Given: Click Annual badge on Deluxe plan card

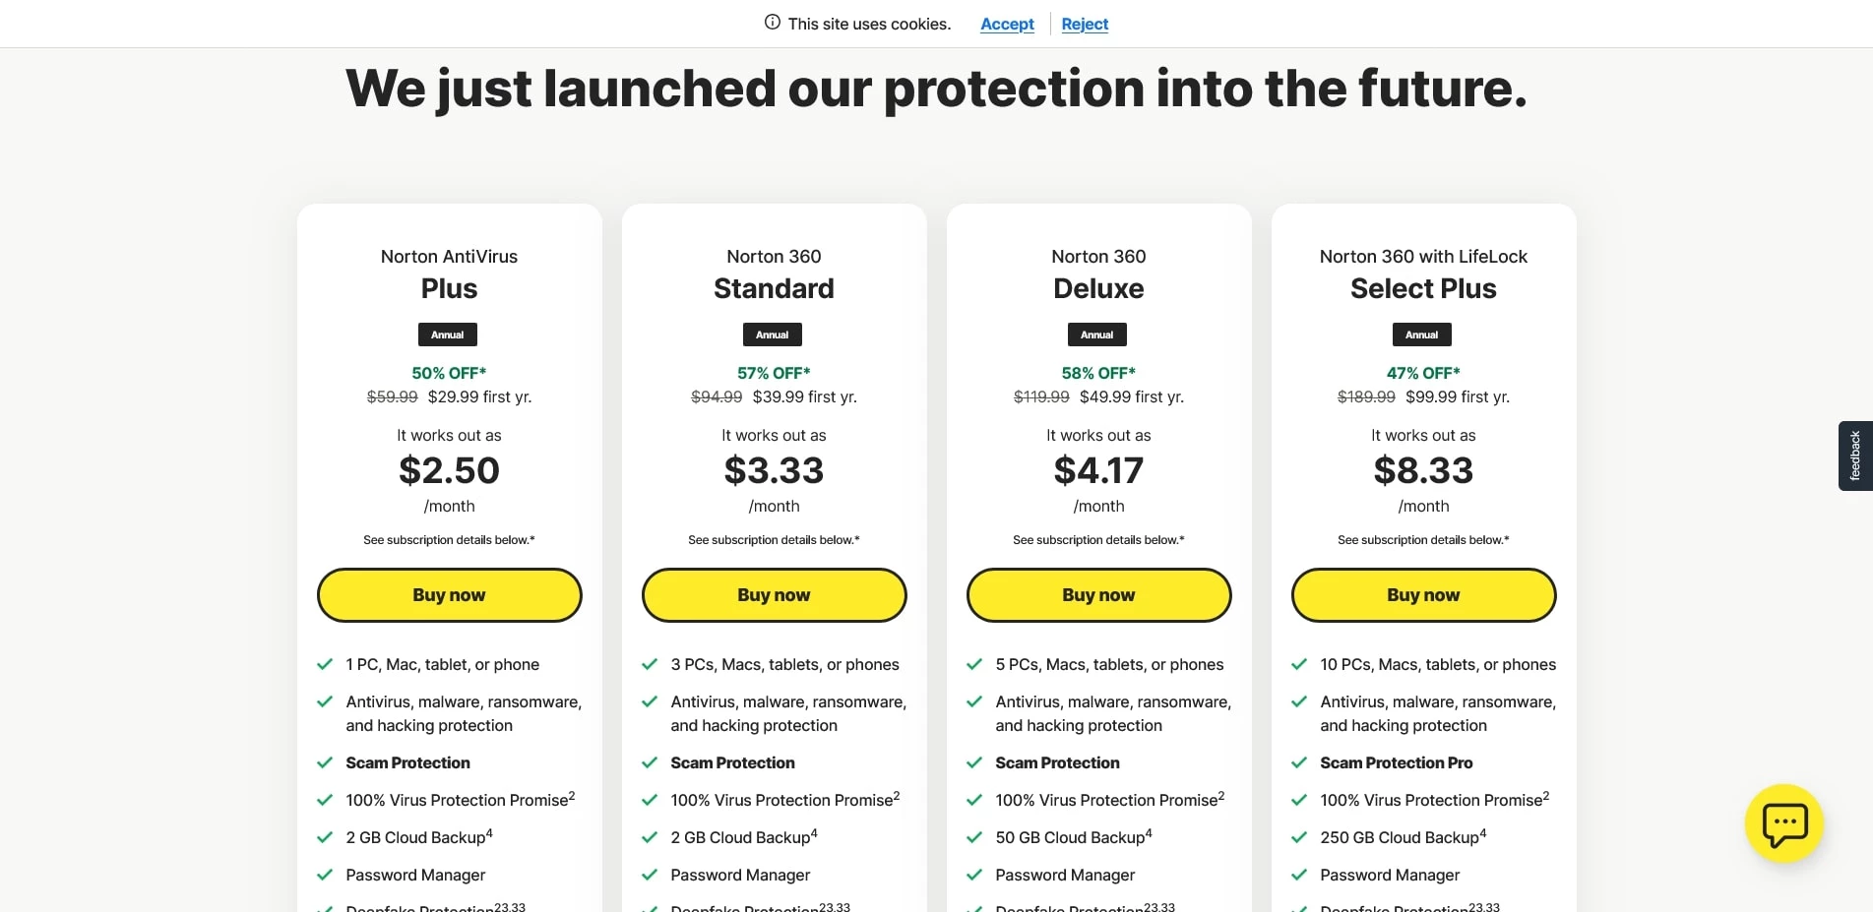Looking at the screenshot, I should coord(1096,334).
